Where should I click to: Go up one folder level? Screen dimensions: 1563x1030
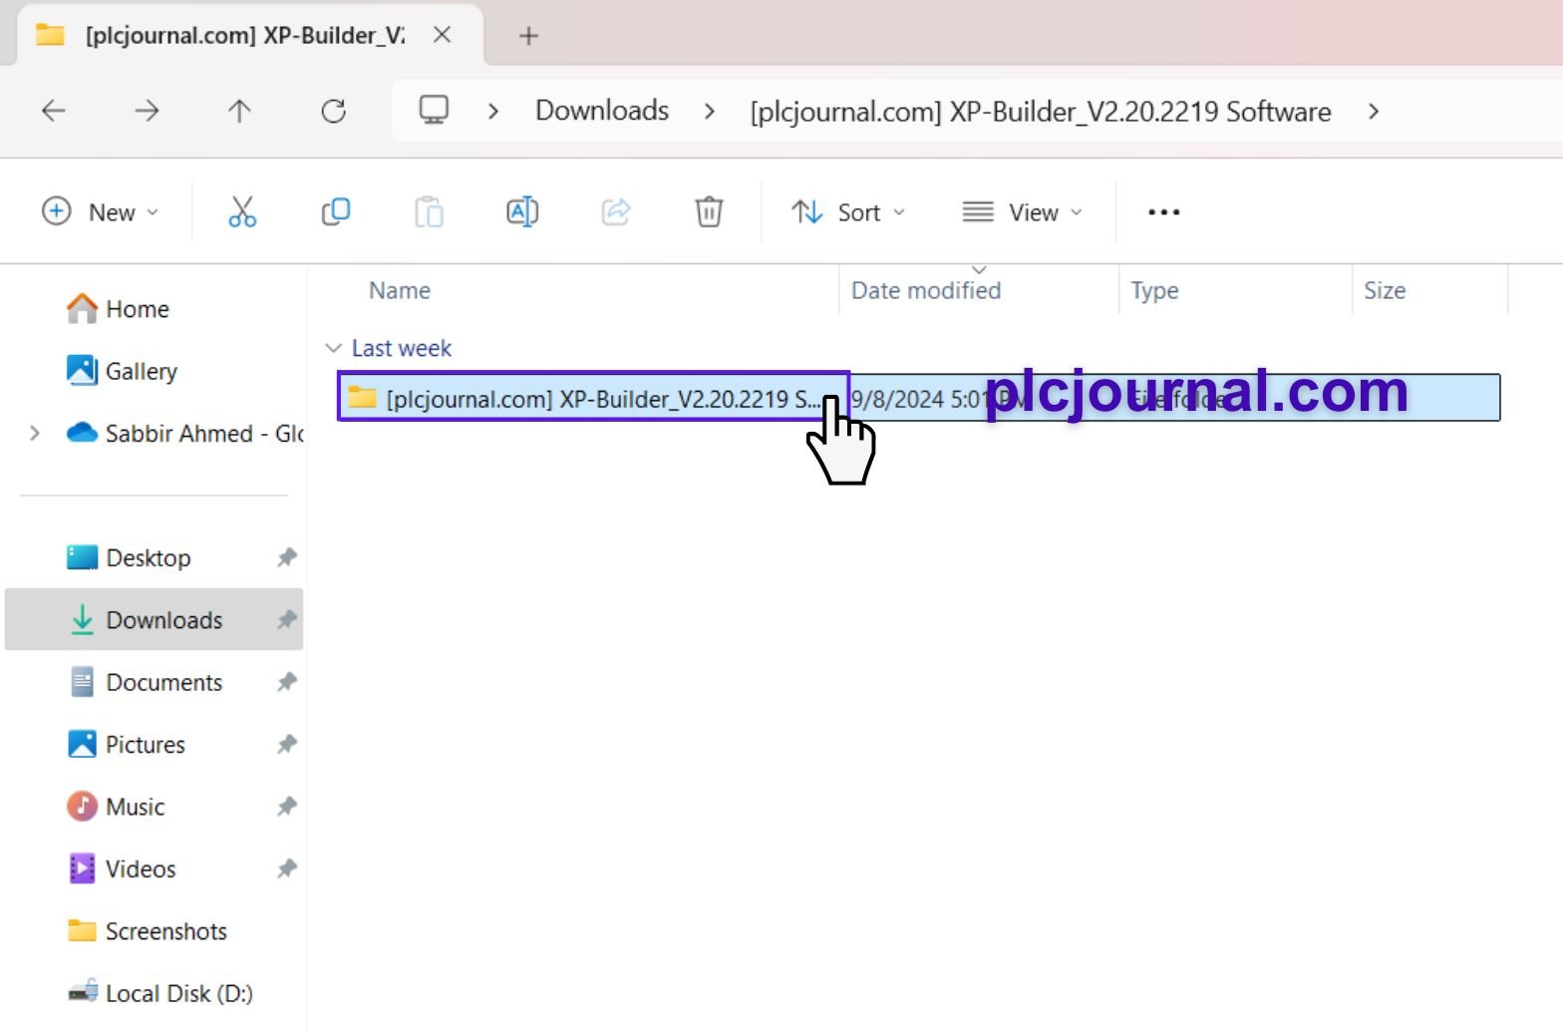pyautogui.click(x=239, y=111)
